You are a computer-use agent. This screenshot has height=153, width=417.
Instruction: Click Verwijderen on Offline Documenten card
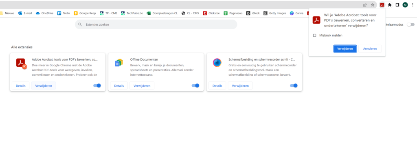coord(142,86)
